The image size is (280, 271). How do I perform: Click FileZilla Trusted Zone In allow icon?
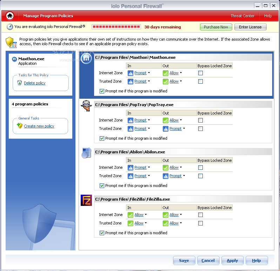click(131, 223)
